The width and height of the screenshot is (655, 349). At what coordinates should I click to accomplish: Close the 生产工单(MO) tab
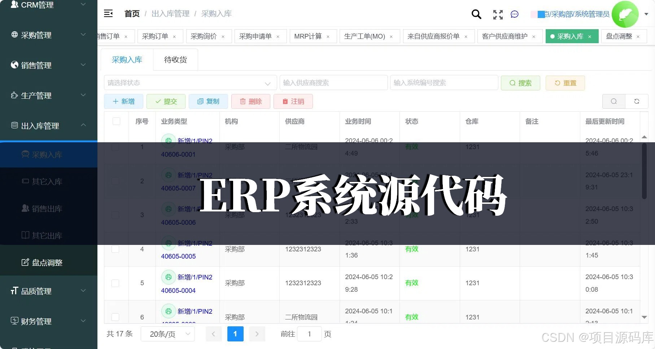391,37
